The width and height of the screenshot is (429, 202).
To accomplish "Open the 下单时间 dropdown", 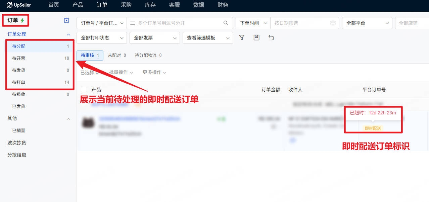I will click(x=253, y=23).
